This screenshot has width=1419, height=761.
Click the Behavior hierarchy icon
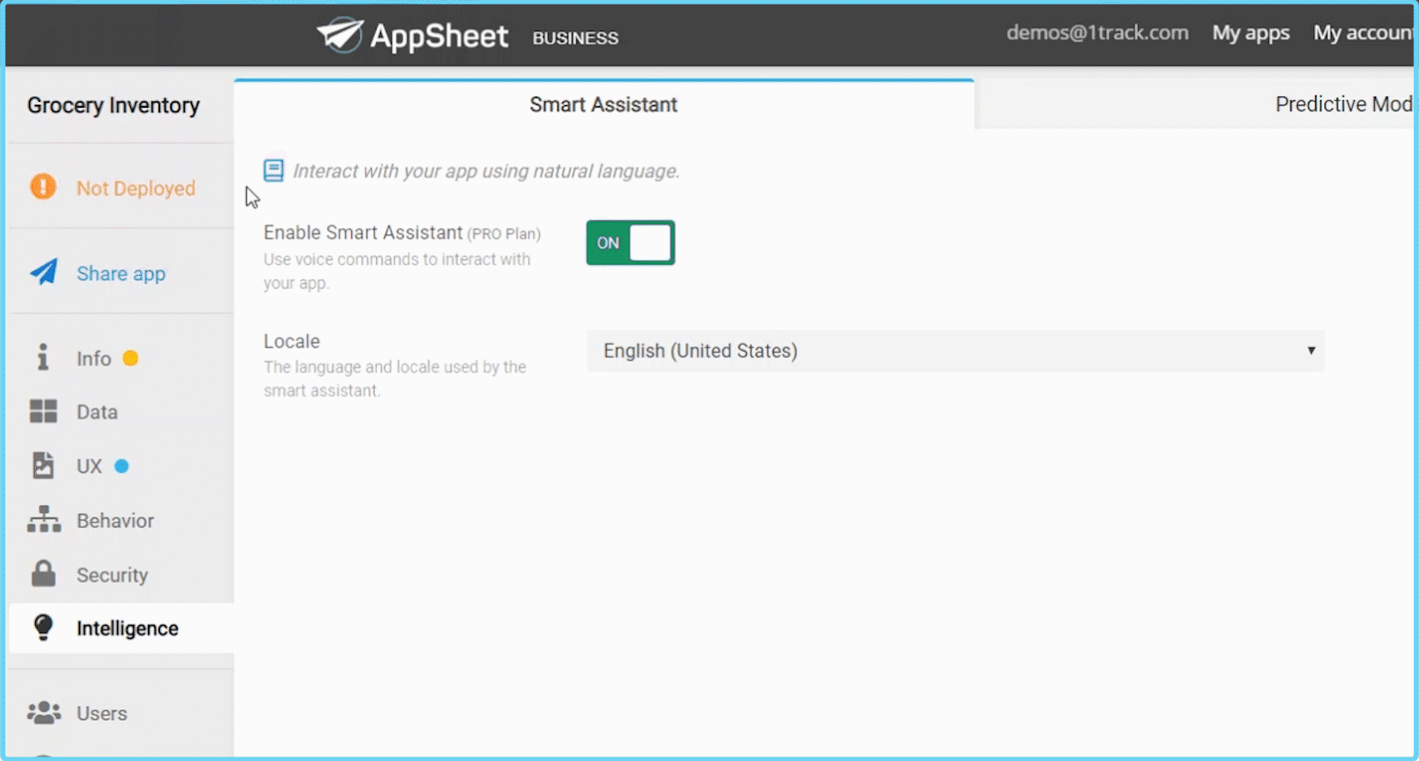pos(44,519)
